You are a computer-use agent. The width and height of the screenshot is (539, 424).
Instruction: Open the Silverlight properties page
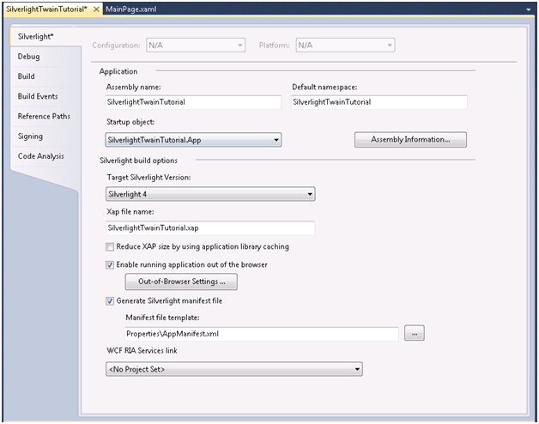(x=45, y=36)
